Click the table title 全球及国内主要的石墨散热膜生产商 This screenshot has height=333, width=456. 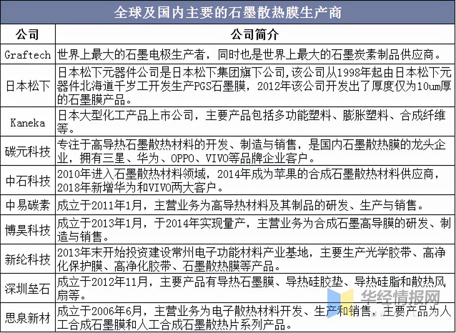click(x=228, y=12)
